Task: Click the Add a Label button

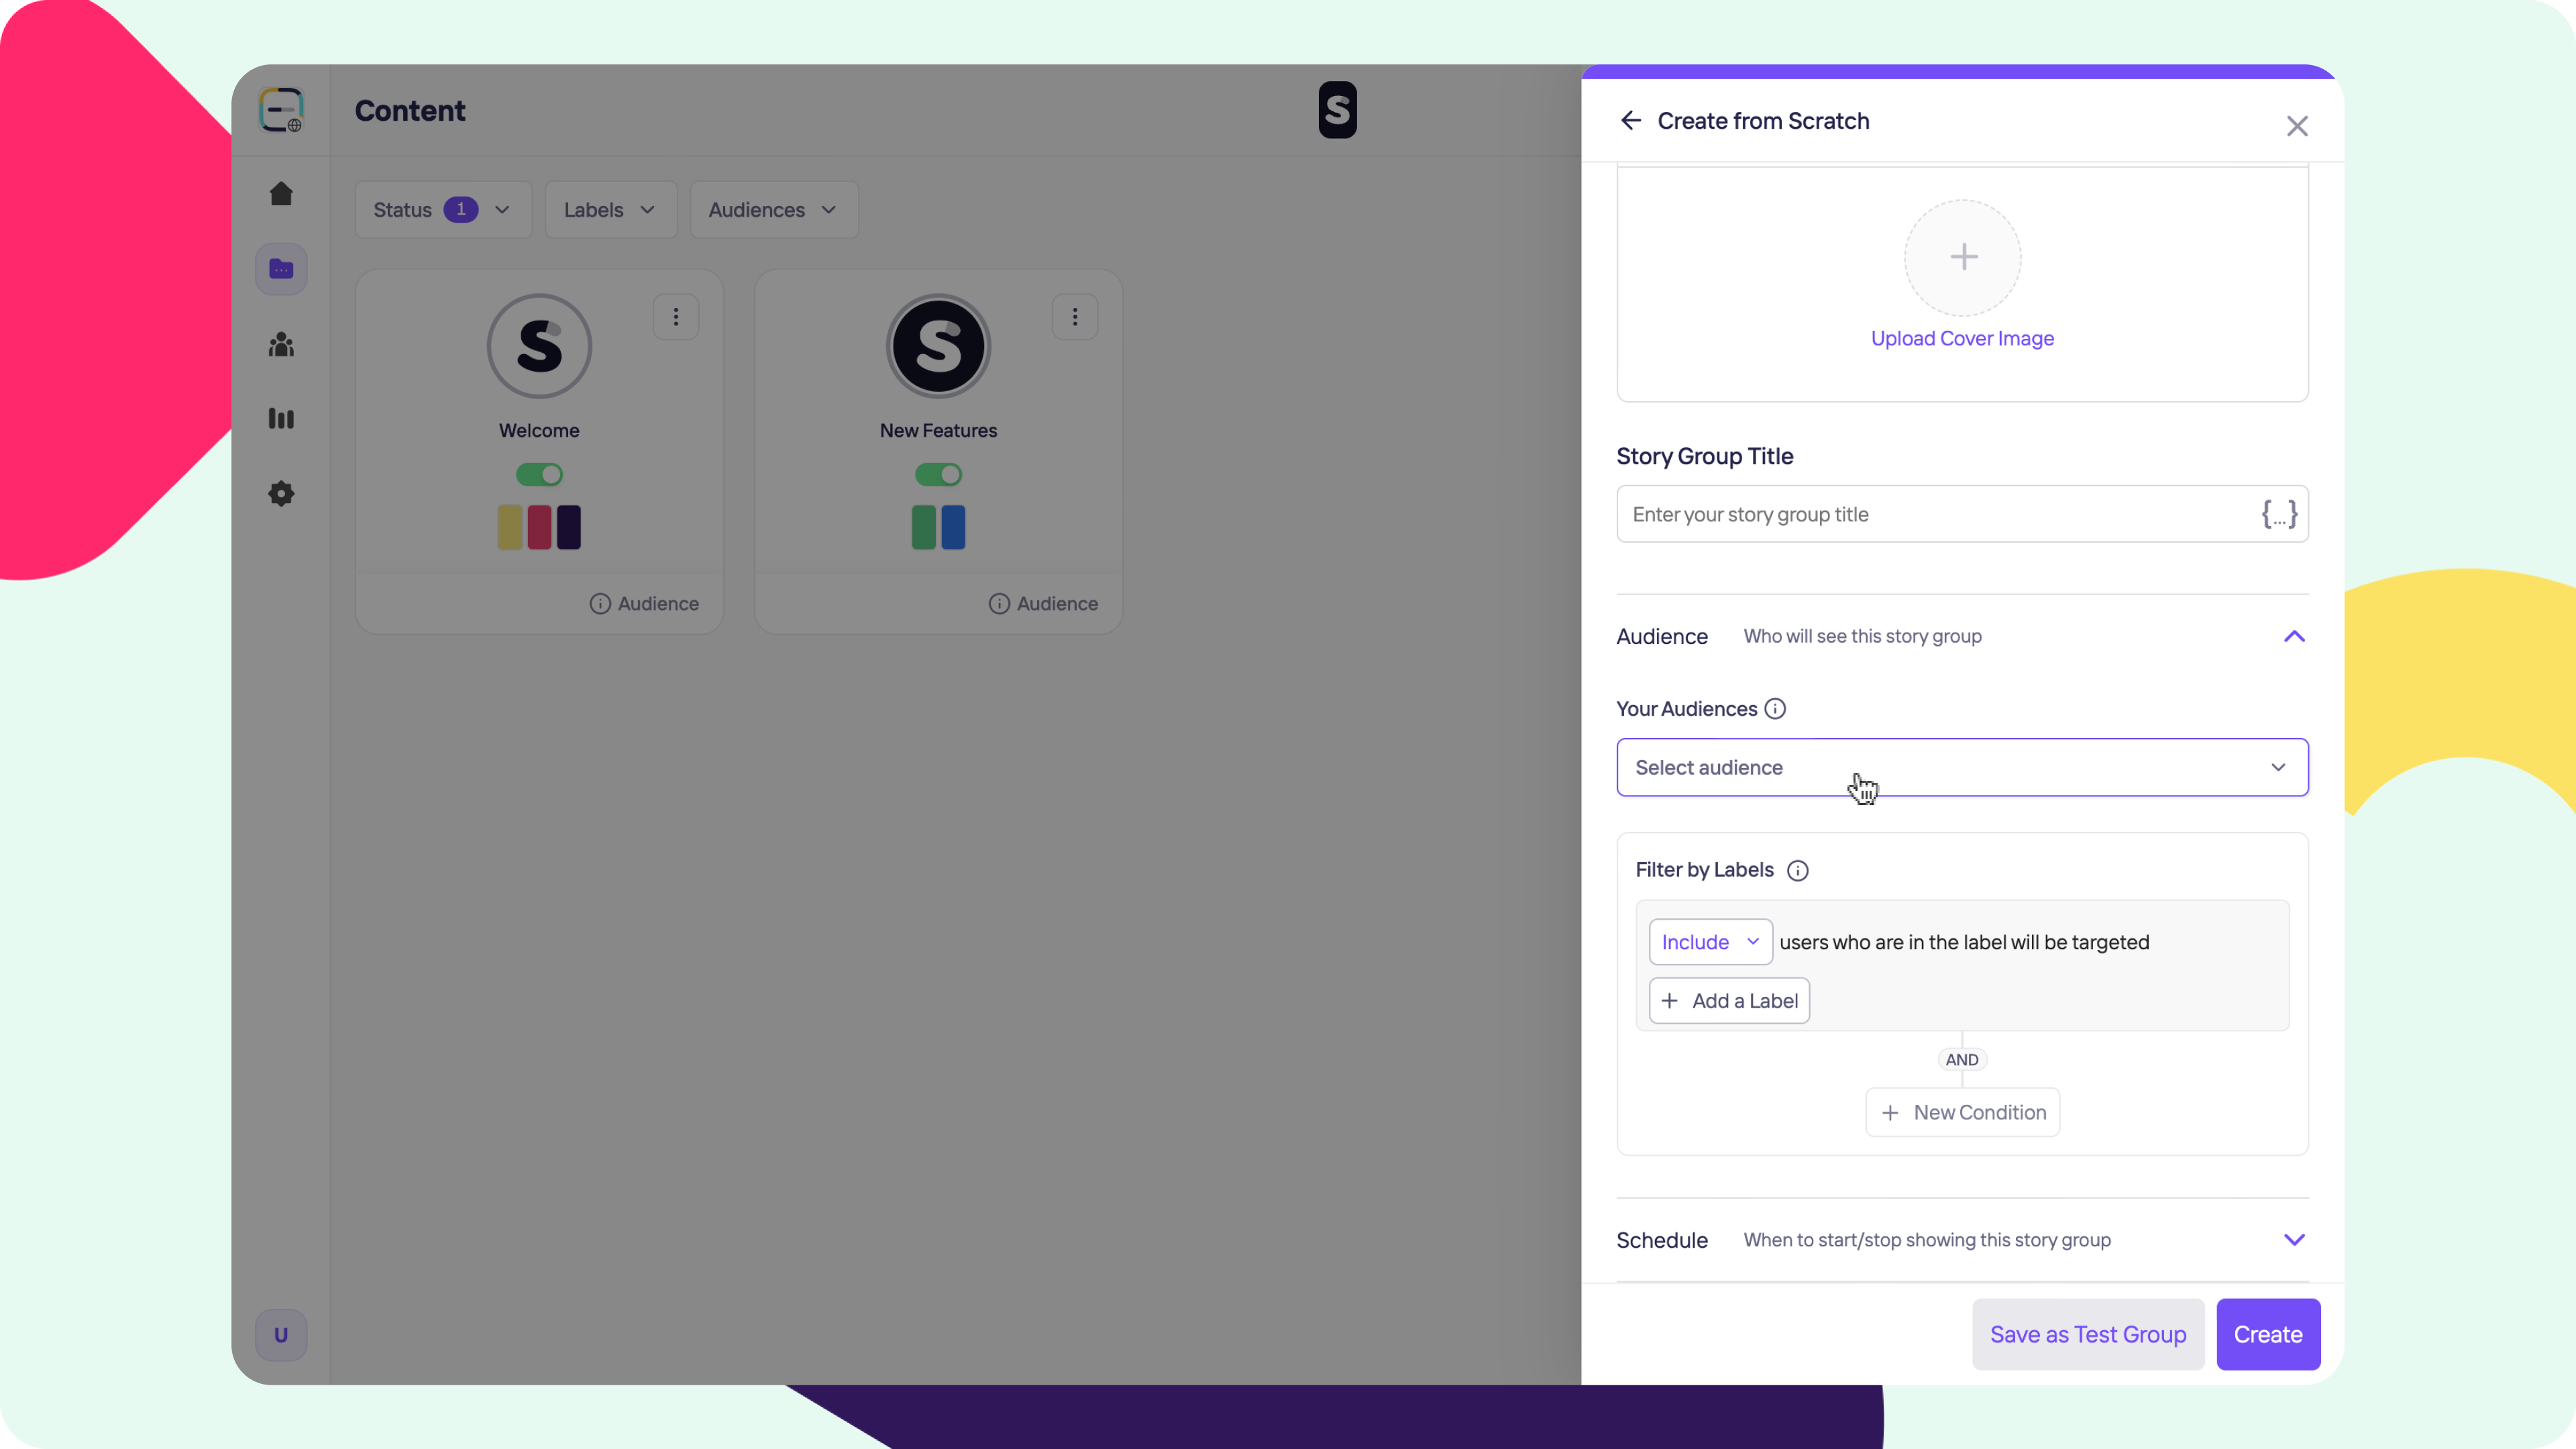Action: (x=1729, y=1001)
